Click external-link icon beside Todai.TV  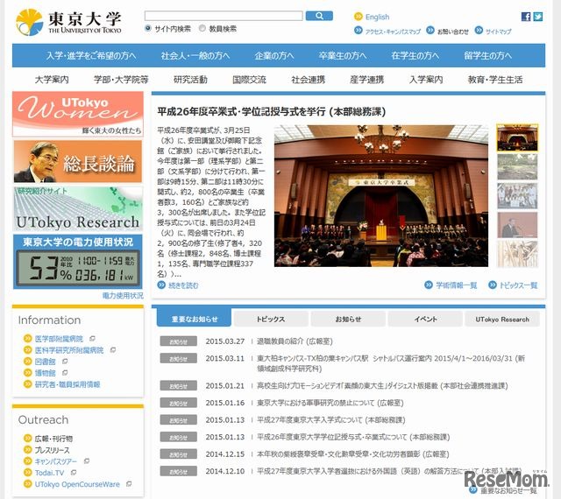pos(74,472)
